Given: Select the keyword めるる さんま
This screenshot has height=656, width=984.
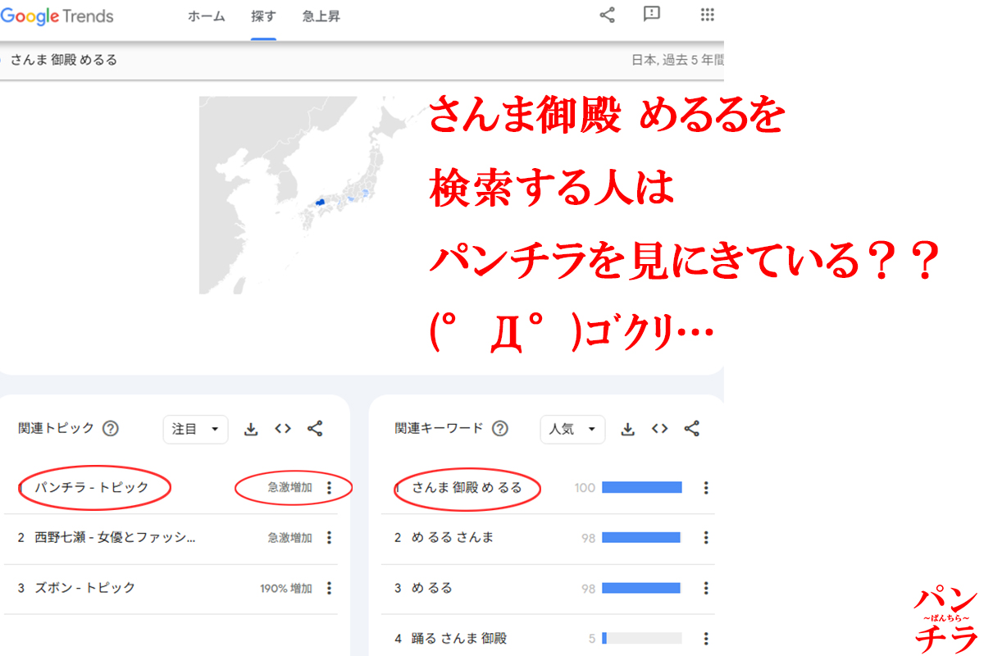Looking at the screenshot, I should tap(453, 538).
